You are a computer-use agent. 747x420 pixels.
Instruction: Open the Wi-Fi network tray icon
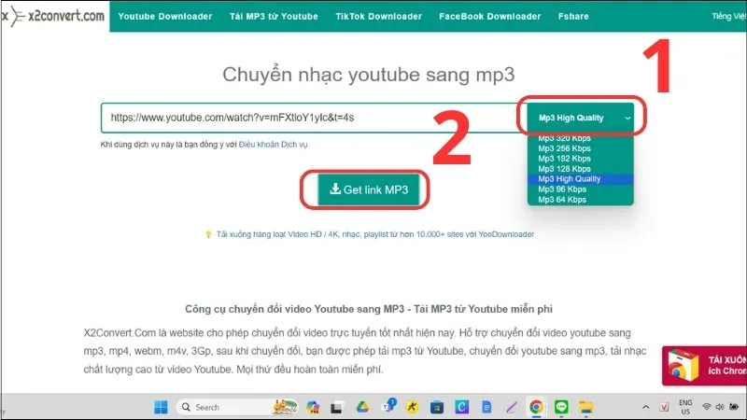click(707, 407)
